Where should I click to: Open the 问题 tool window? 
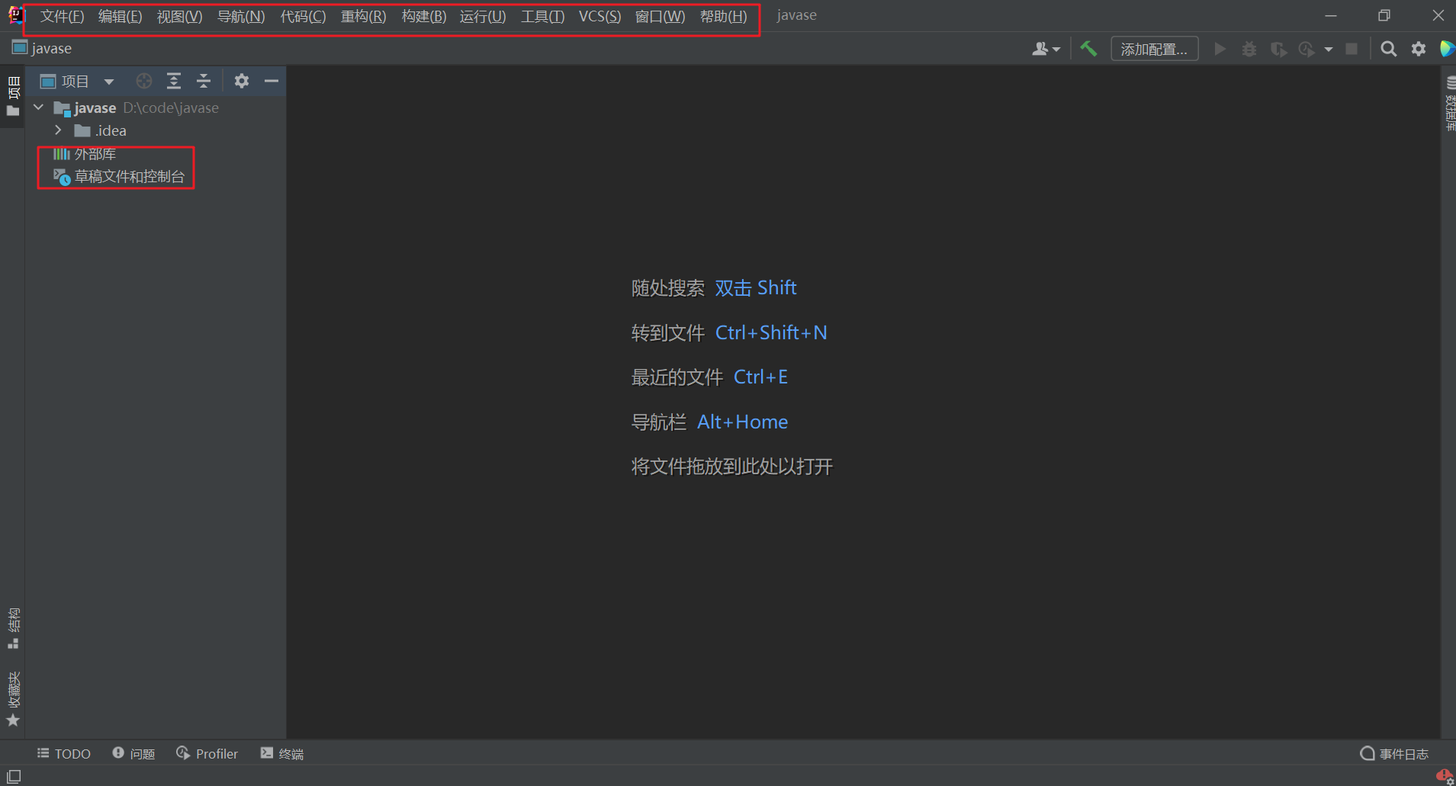coord(133,753)
